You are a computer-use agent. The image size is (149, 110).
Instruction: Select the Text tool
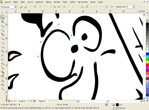pos(2,55)
